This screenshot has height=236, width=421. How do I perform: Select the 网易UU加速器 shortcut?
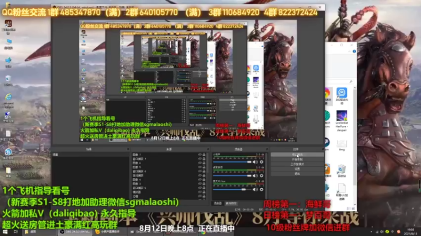click(x=342, y=192)
